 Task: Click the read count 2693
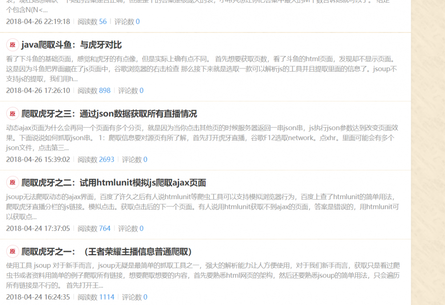(x=107, y=159)
